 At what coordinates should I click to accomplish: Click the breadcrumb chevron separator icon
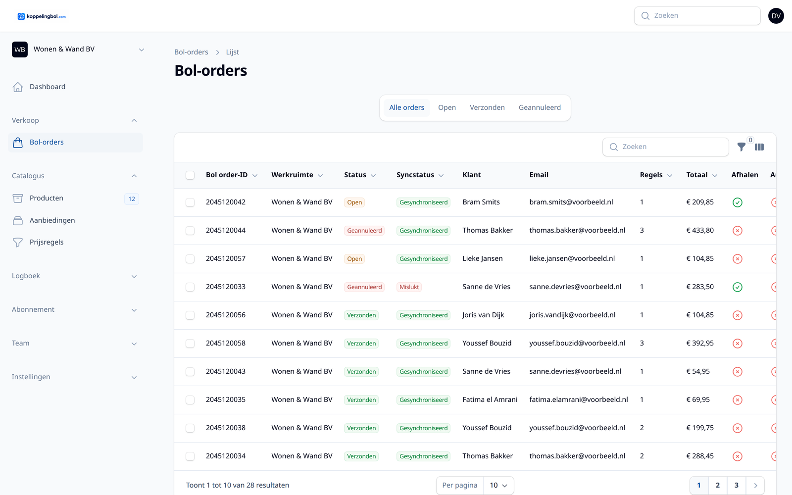[x=217, y=52]
